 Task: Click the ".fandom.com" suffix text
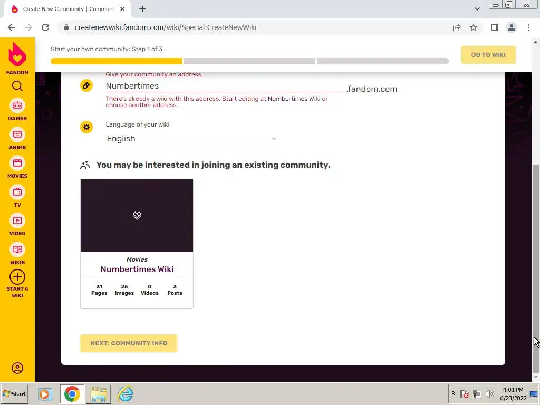point(372,89)
